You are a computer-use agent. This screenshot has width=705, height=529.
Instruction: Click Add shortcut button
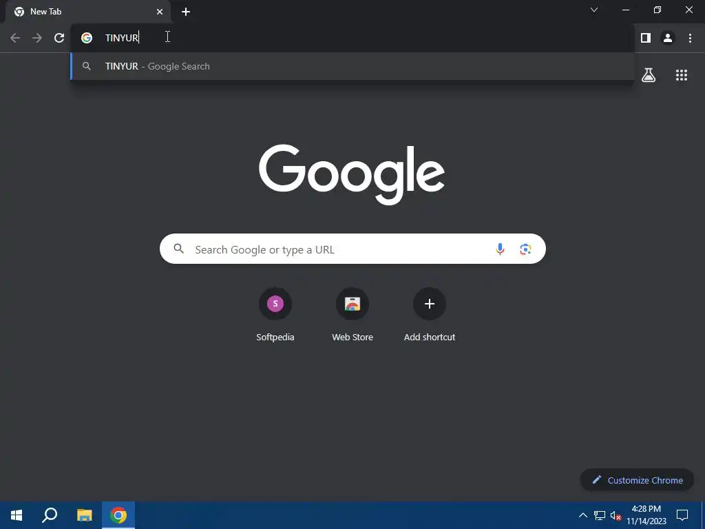click(x=430, y=314)
